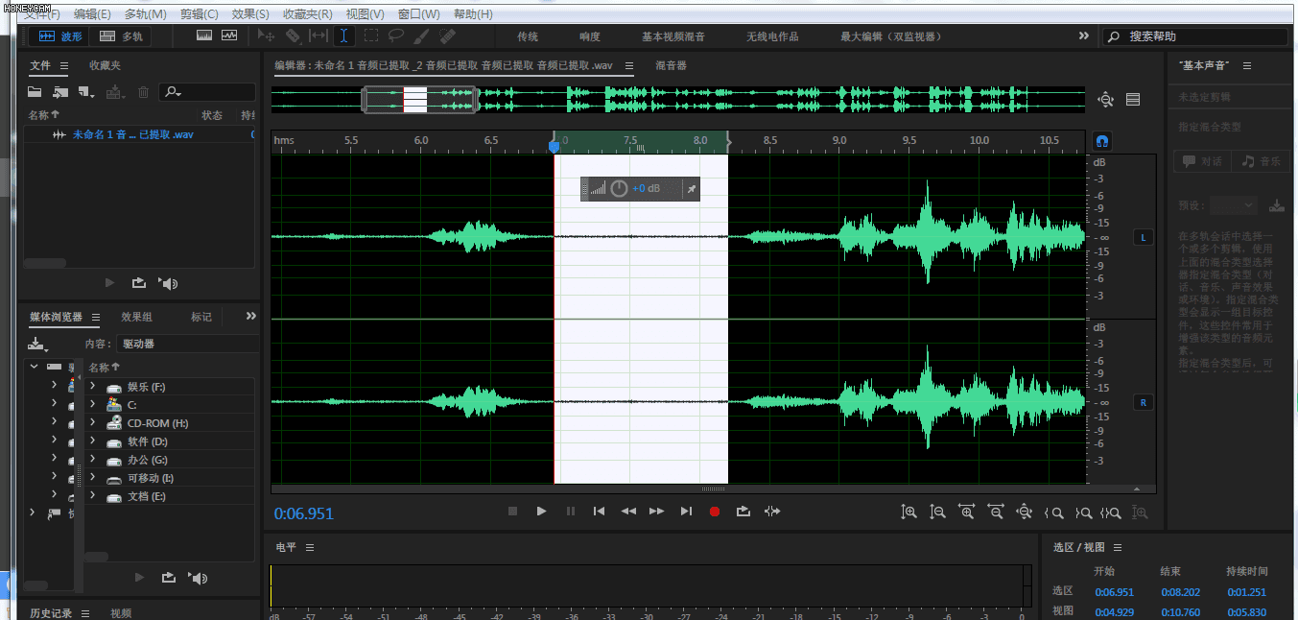Stop playback in the transport bar
The image size is (1298, 620).
click(512, 512)
